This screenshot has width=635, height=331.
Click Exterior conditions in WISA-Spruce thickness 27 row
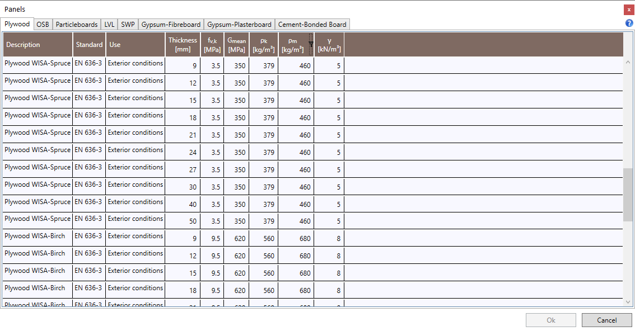[x=136, y=167]
